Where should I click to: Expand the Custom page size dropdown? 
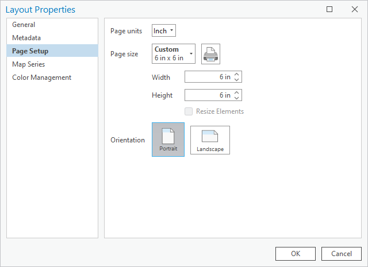[x=174, y=53]
